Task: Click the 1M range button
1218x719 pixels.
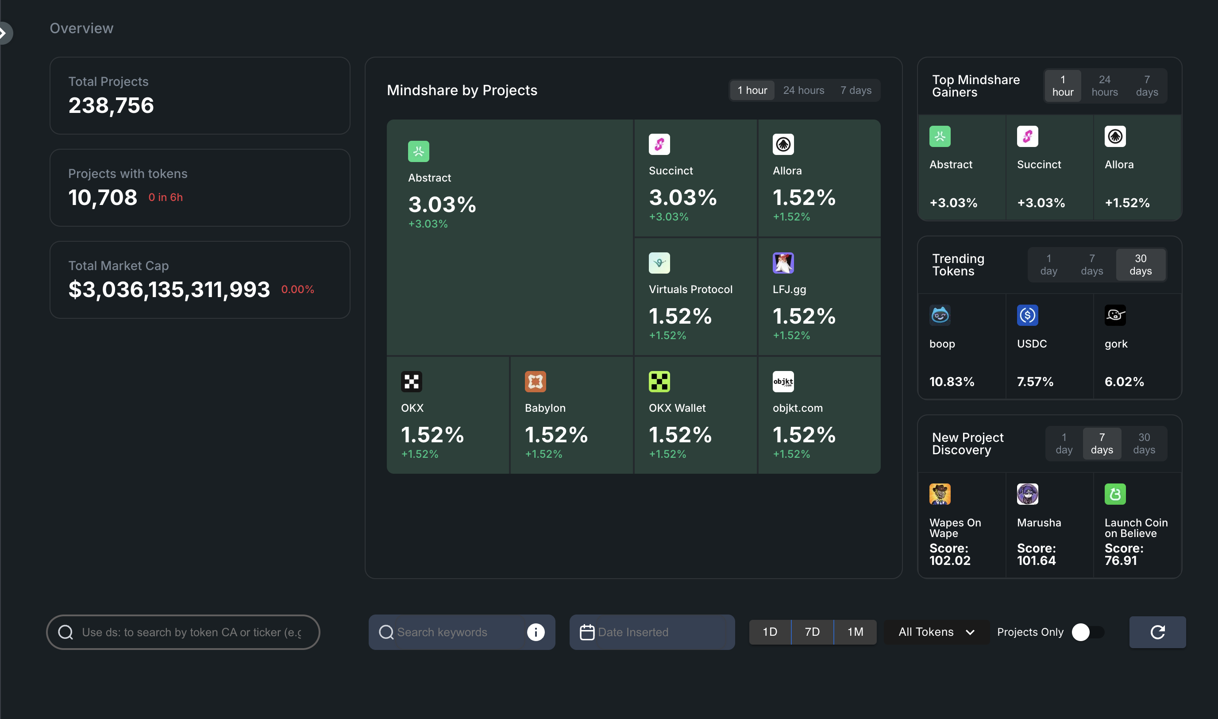Action: click(x=855, y=632)
